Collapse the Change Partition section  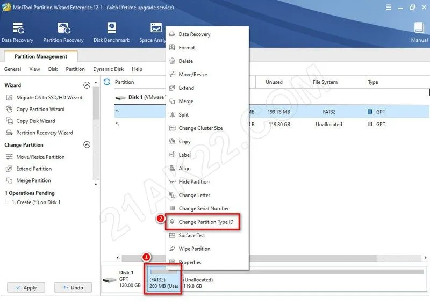pyautogui.click(x=87, y=145)
